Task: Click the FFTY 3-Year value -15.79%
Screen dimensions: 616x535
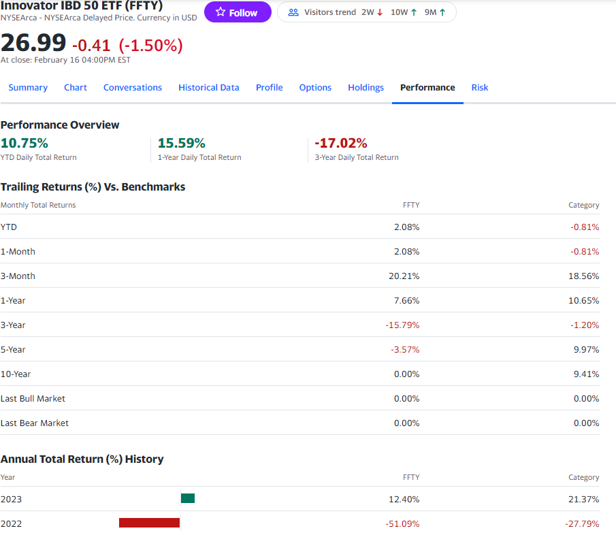Action: pos(402,325)
